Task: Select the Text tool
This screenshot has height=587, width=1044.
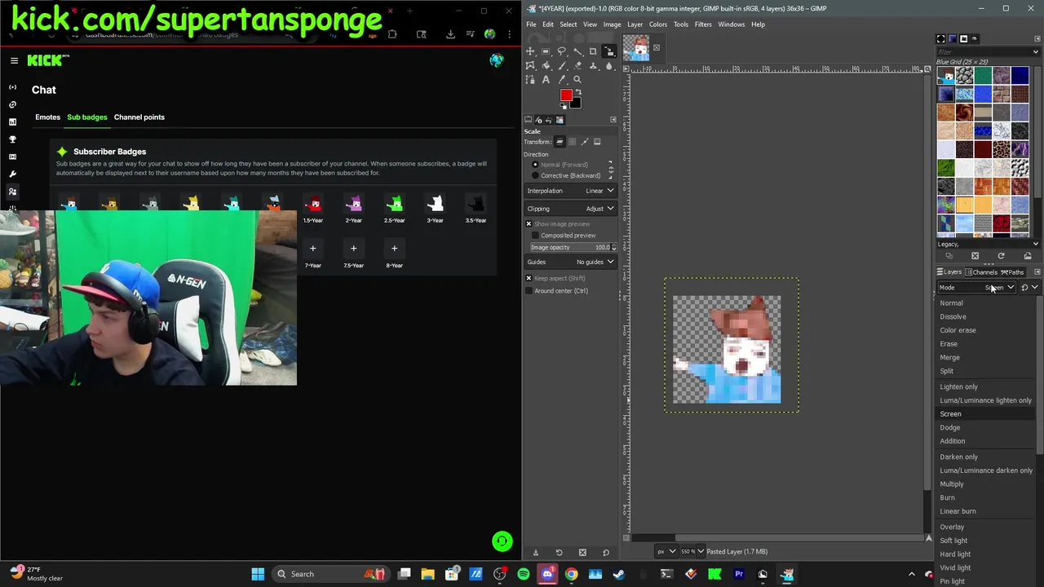Action: tap(546, 79)
